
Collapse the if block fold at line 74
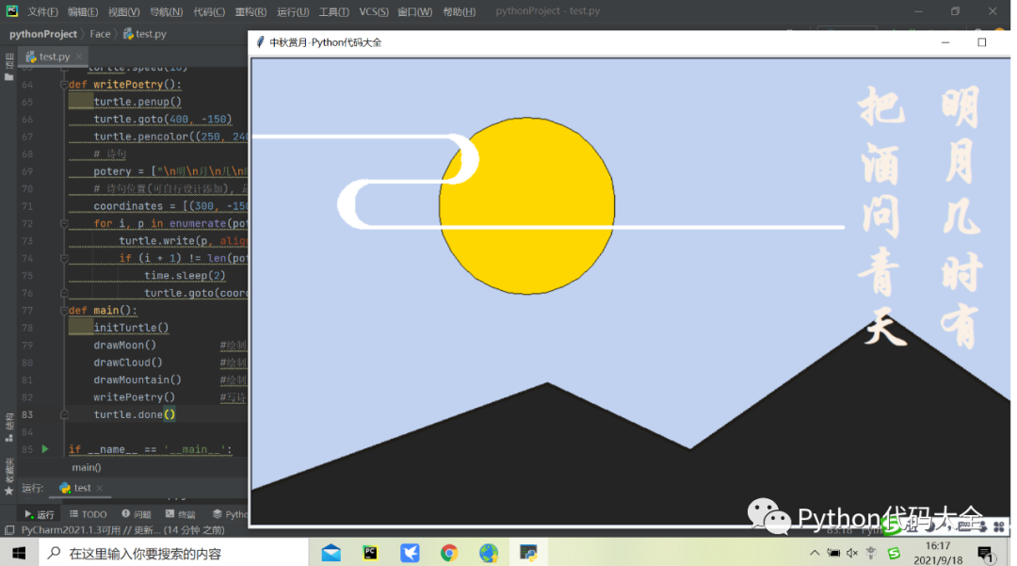point(64,258)
